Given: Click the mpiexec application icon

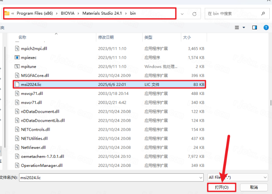Looking at the screenshot, I should [17, 57].
